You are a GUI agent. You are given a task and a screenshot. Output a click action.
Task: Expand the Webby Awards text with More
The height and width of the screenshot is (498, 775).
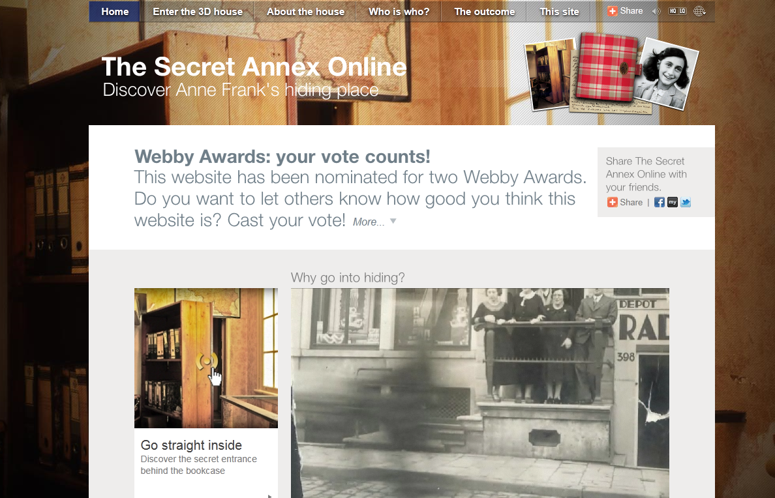[368, 222]
